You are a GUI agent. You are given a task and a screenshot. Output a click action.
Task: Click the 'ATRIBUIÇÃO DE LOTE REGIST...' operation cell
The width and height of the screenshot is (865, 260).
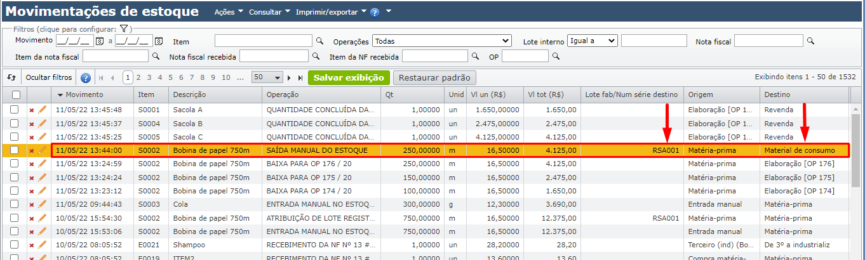pyautogui.click(x=321, y=218)
